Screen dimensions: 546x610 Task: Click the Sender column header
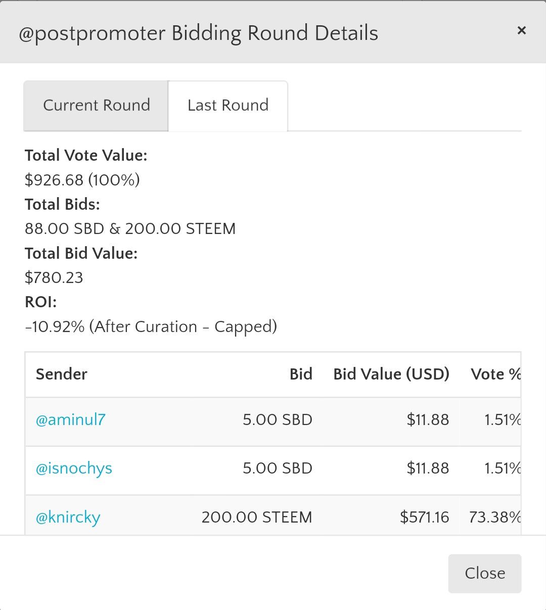coord(62,374)
